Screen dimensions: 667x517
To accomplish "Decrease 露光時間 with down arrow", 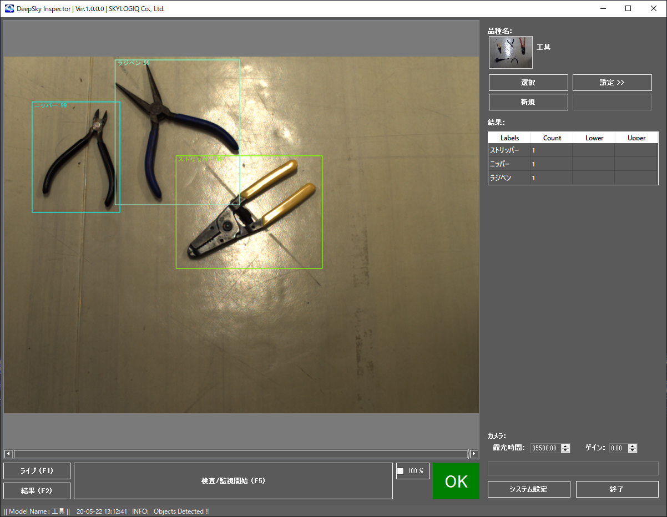I will tap(565, 450).
